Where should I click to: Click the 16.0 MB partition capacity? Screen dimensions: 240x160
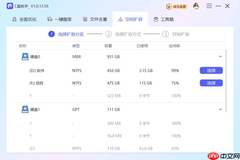[x=114, y=136]
